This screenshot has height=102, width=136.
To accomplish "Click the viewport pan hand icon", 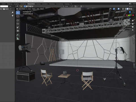I will (133, 24).
